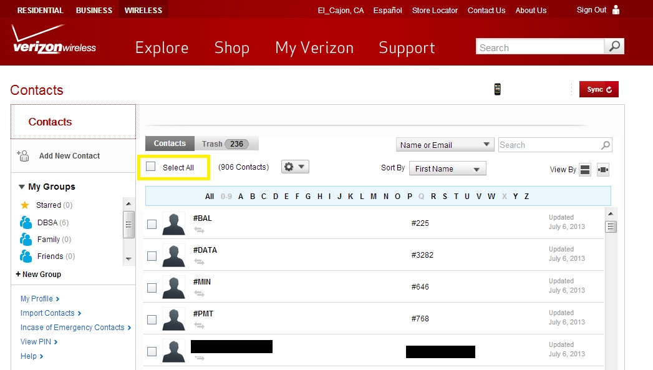Filter contacts by letter M
Image resolution: width=653 pixels, height=370 pixels.
[x=374, y=196]
